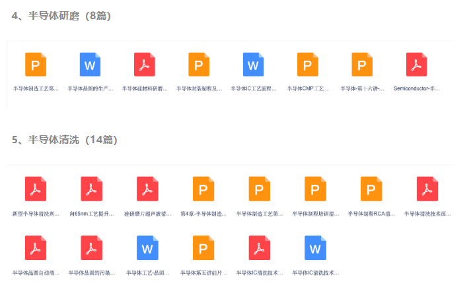Screen dimensions: 471x291
Task: Select the 半导体封装制程 PowerPoint icon
Action: pos(199,65)
